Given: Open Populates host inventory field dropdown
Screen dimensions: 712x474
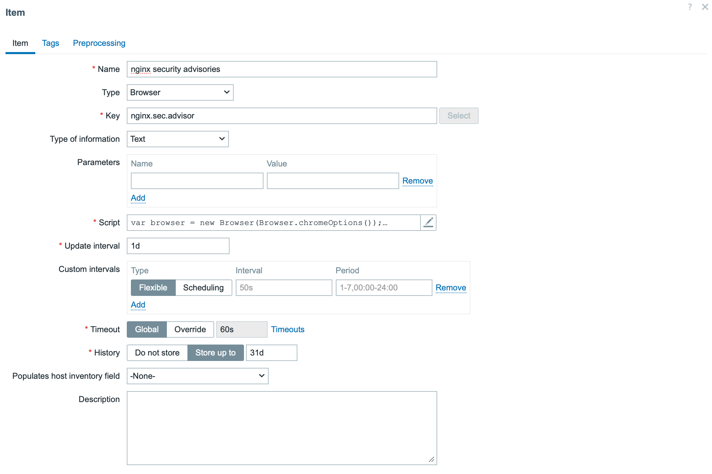Looking at the screenshot, I should pyautogui.click(x=197, y=376).
